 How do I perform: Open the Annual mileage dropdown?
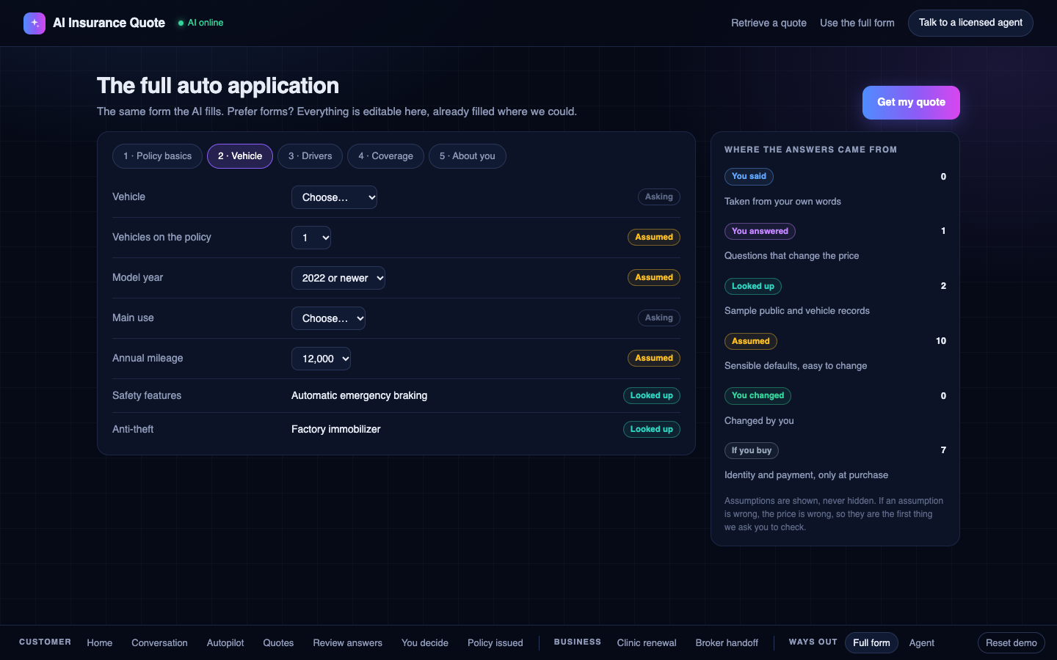(x=321, y=359)
